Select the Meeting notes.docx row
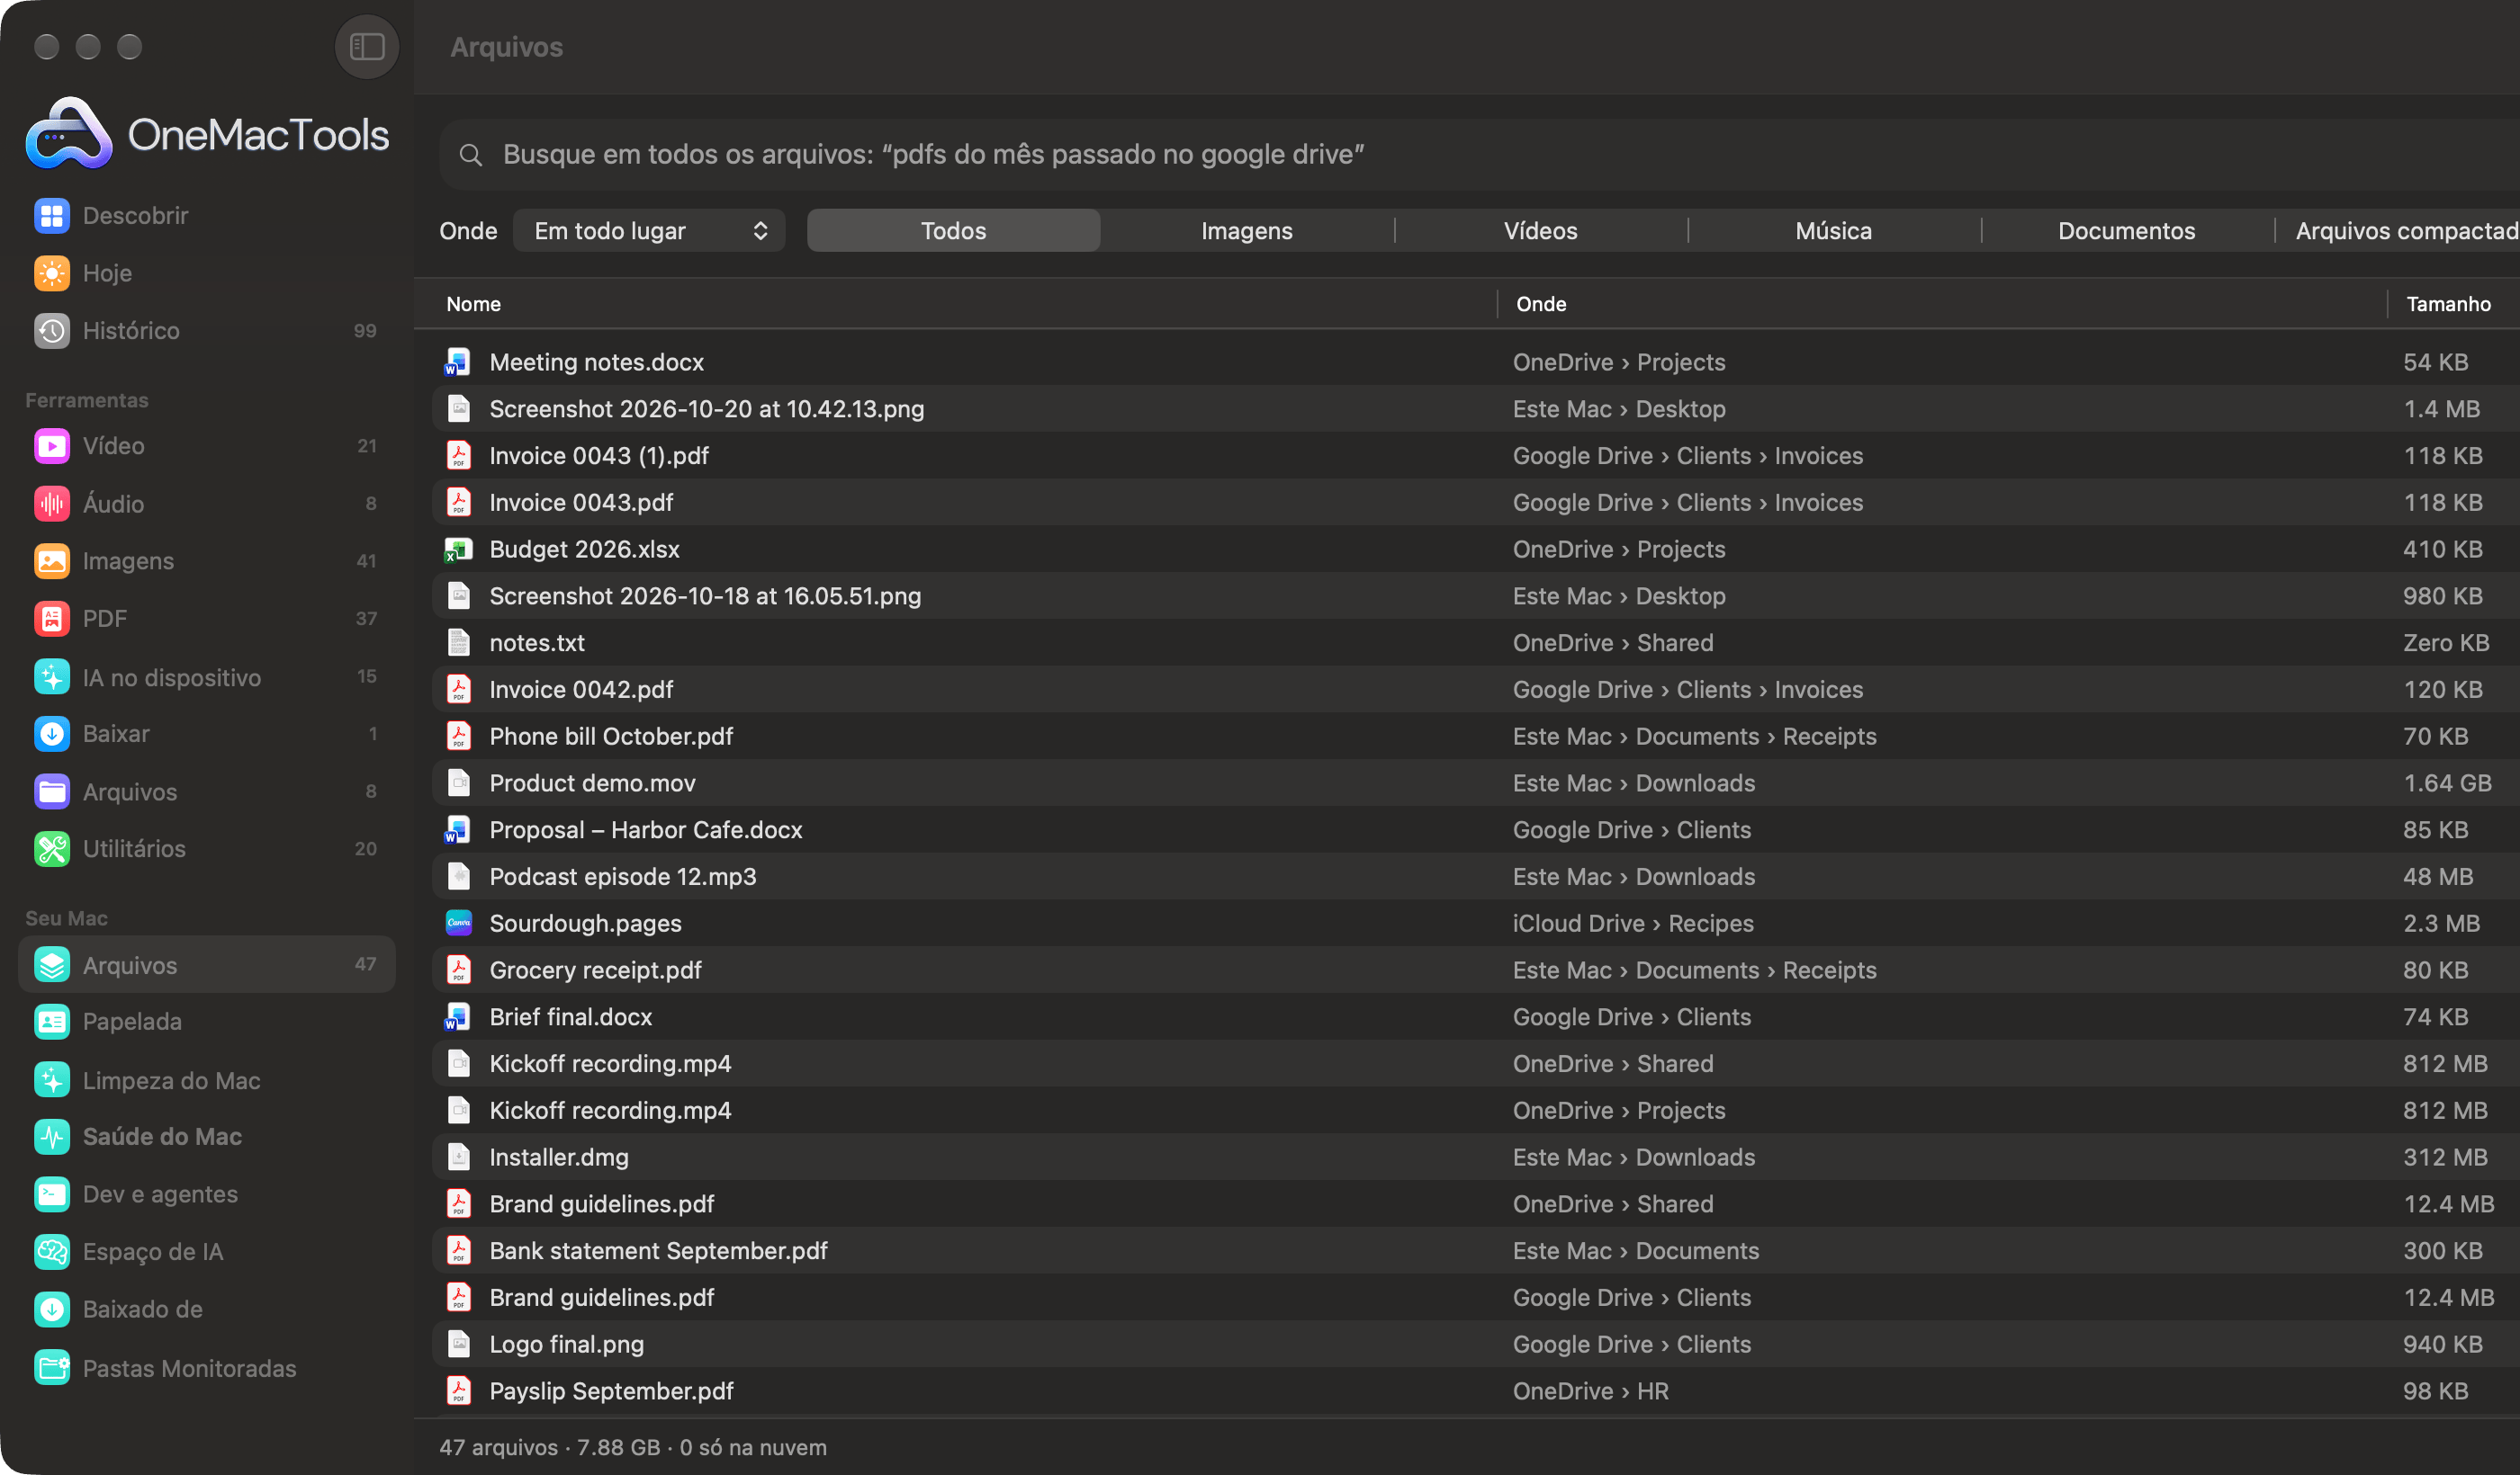Image resolution: width=2520 pixels, height=1475 pixels. (x=1476, y=362)
